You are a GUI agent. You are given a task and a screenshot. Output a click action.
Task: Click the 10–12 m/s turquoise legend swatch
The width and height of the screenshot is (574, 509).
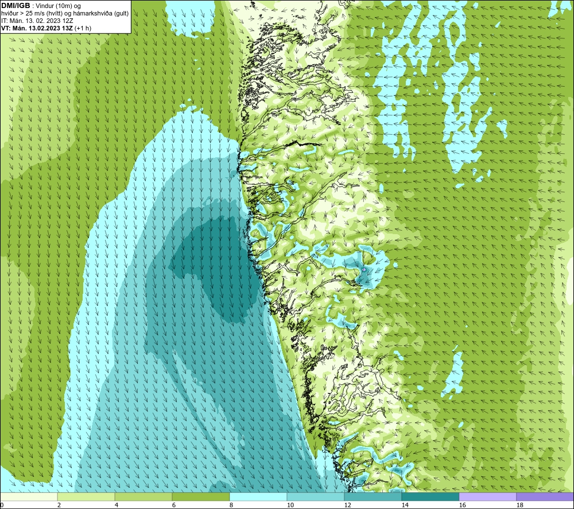[316, 496]
